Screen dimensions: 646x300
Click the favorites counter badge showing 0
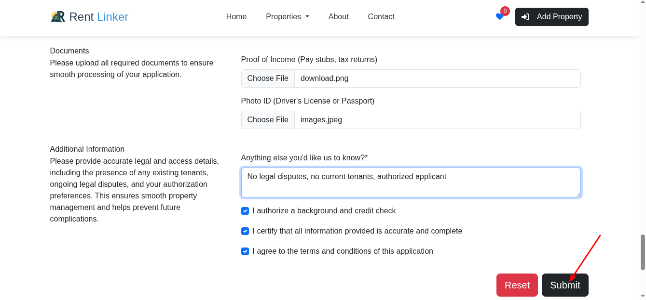pyautogui.click(x=505, y=10)
